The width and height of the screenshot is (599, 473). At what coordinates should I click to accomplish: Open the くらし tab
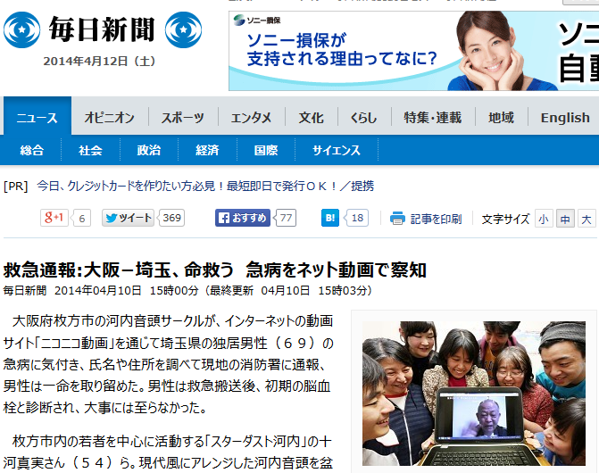[364, 117]
